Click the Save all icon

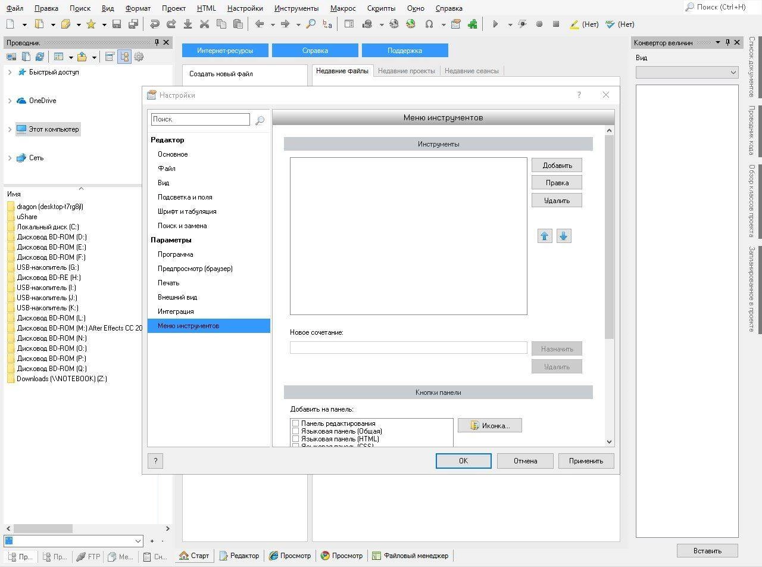coord(133,24)
